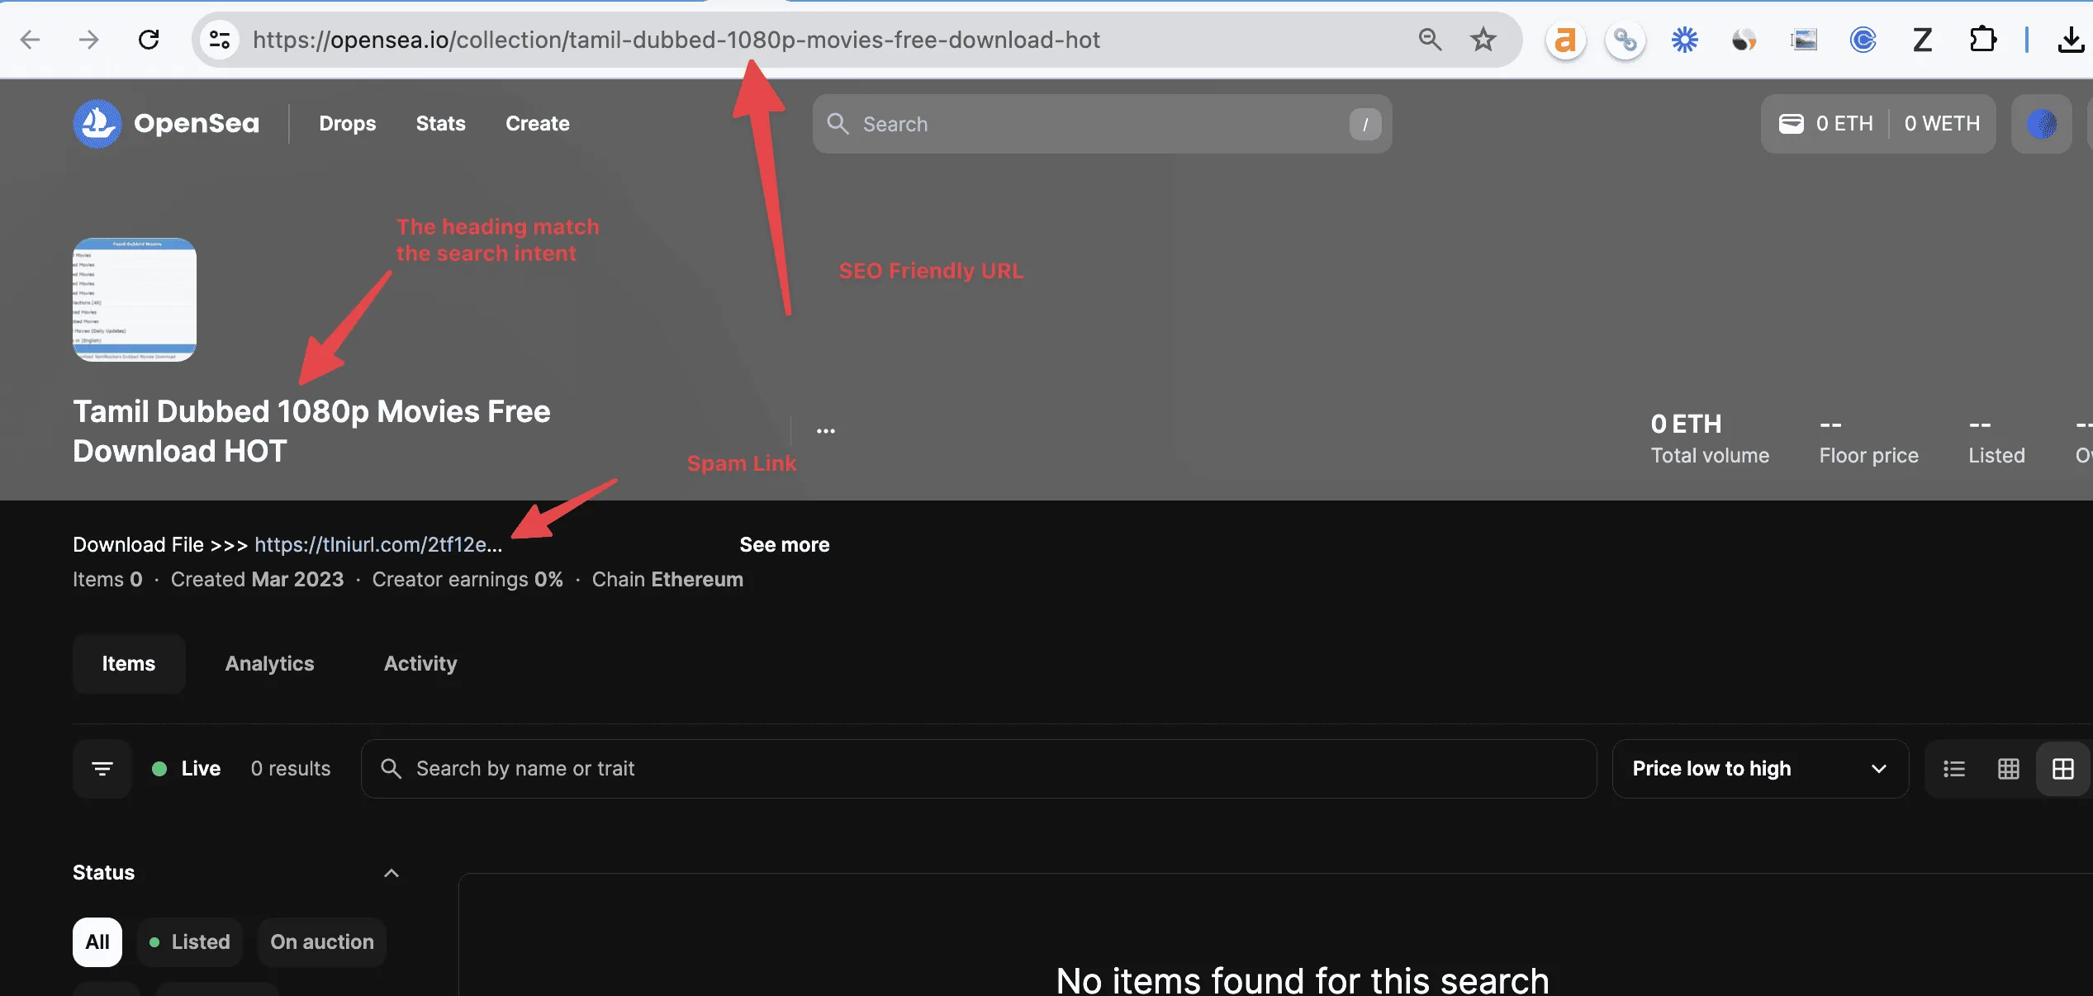Click the Listed stat in the header
The width and height of the screenshot is (2093, 996).
(1996, 439)
